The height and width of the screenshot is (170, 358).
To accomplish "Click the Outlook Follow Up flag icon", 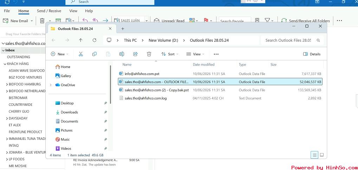I will tap(206, 21).
